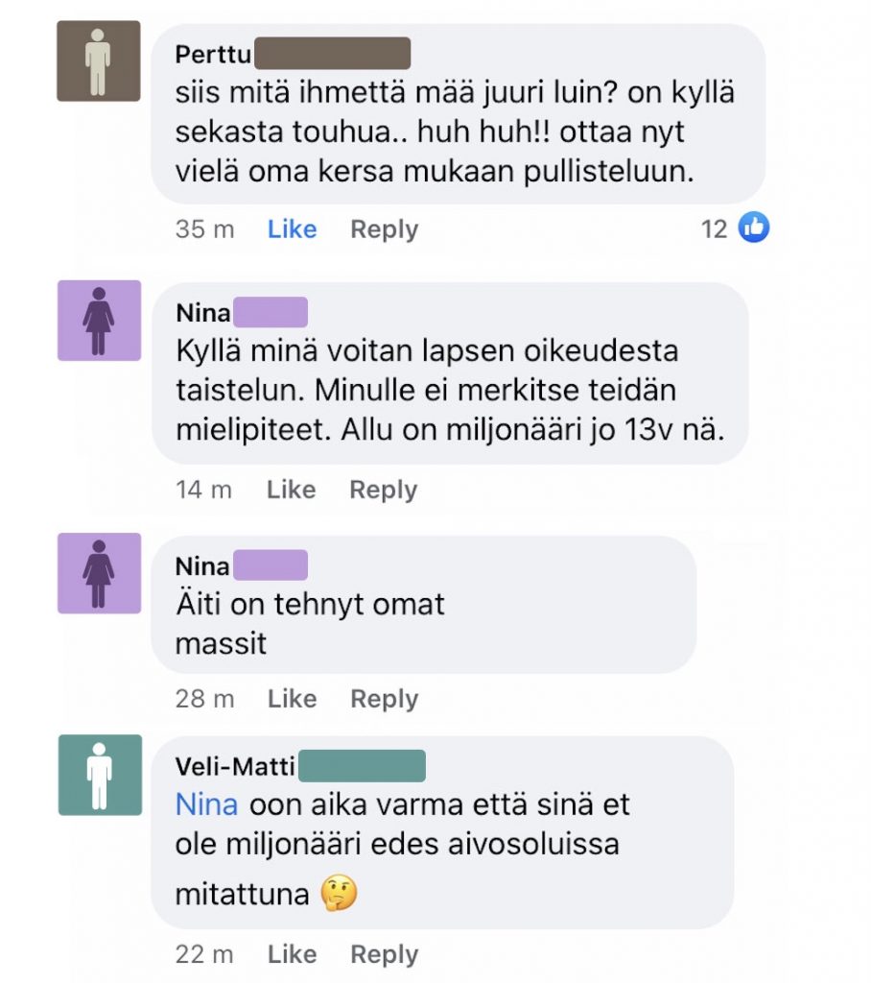Viewport: 871px width, 983px height.
Task: Reply to Veli-Matti's comment
Action: pos(384,954)
